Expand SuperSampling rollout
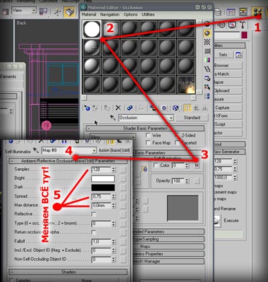The image size is (268, 282). [169, 239]
